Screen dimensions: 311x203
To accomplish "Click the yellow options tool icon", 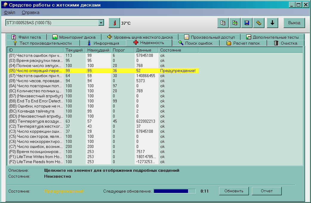I will [259, 23].
